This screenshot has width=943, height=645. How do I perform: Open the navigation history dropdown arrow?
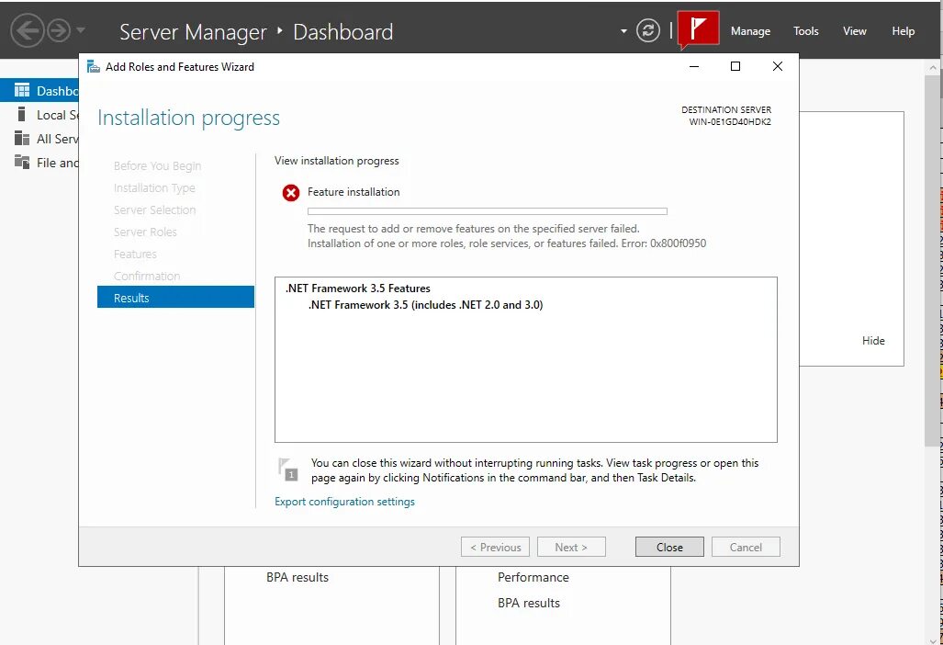81,30
